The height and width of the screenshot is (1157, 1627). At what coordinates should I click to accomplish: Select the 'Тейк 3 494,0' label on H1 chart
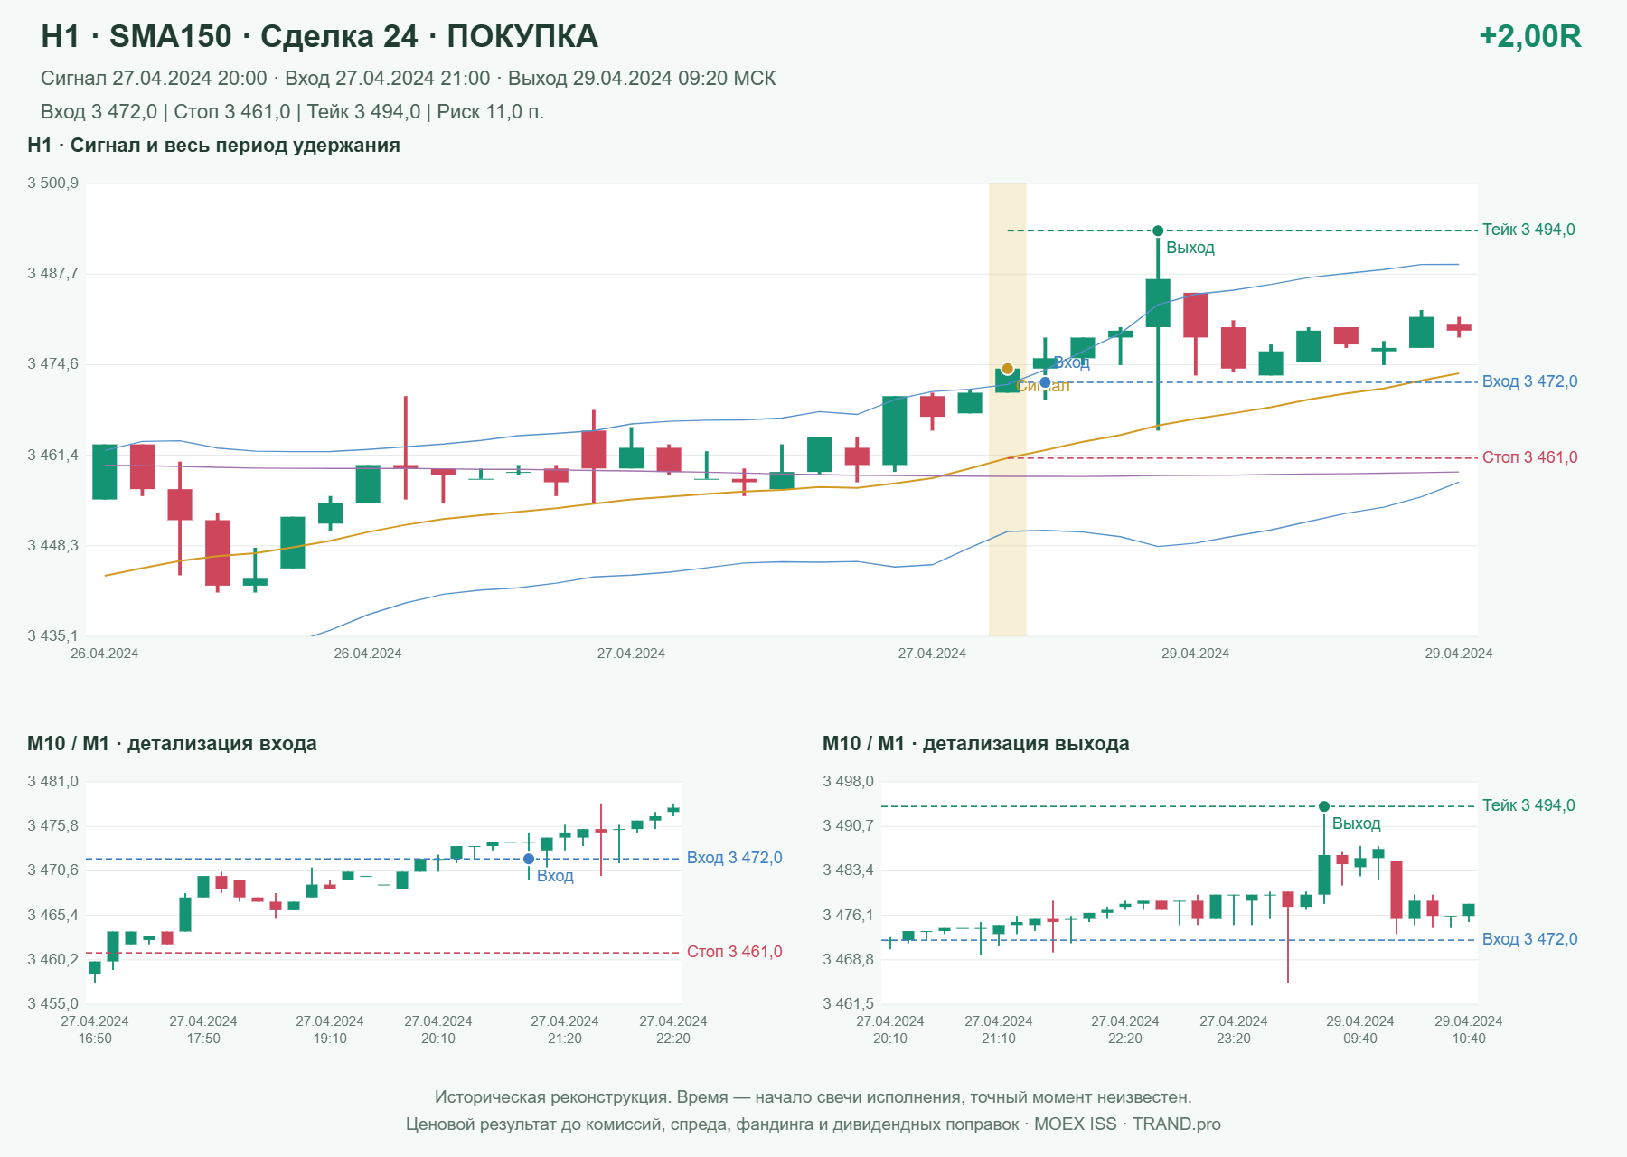[1528, 230]
